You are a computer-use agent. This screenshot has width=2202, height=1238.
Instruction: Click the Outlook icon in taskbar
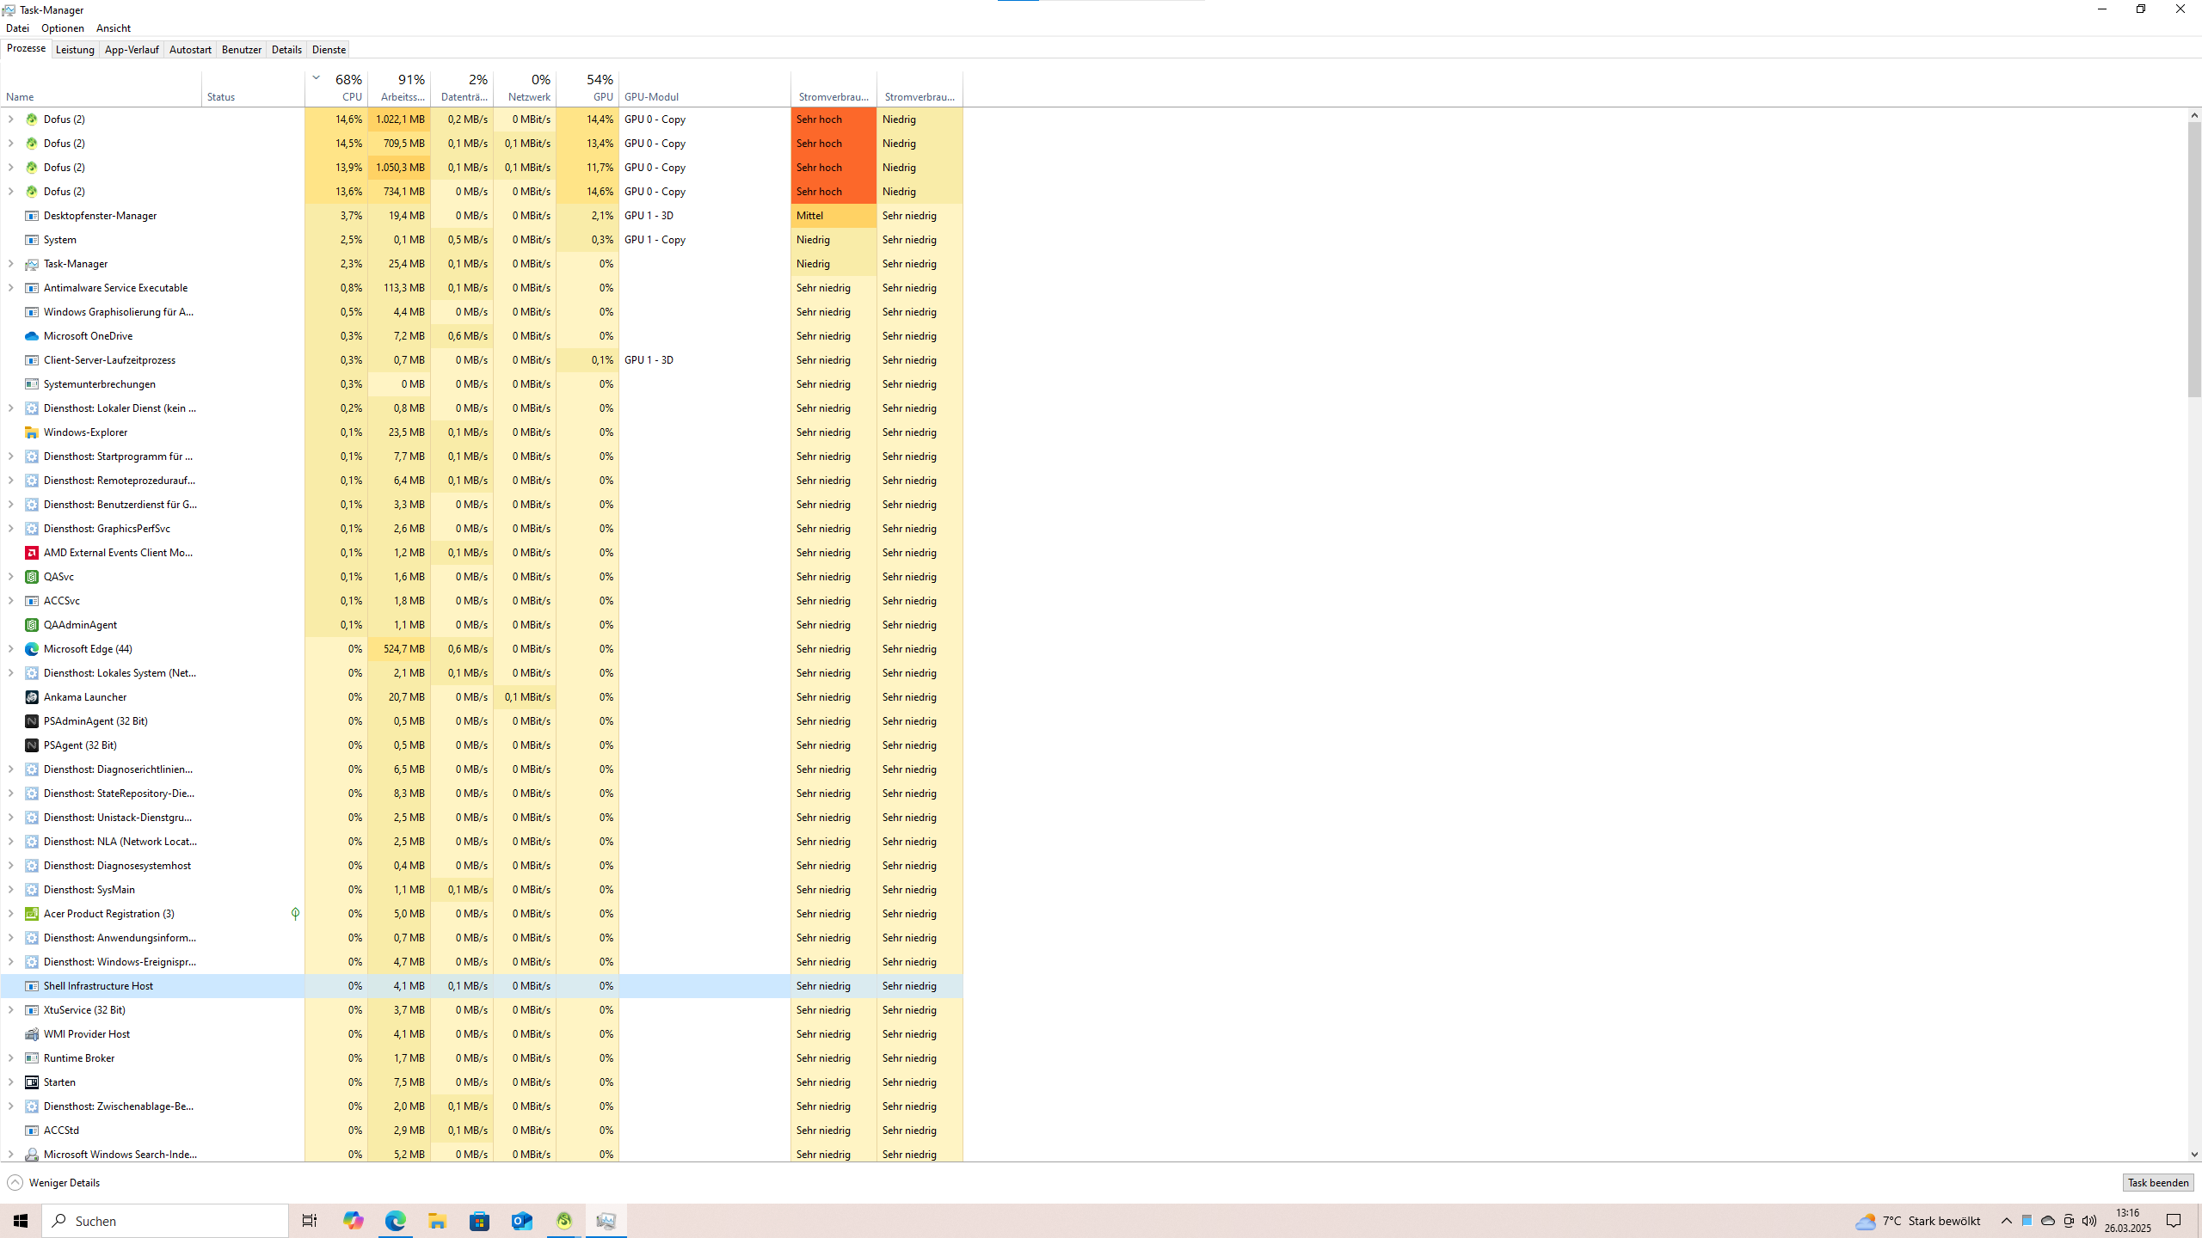click(521, 1221)
